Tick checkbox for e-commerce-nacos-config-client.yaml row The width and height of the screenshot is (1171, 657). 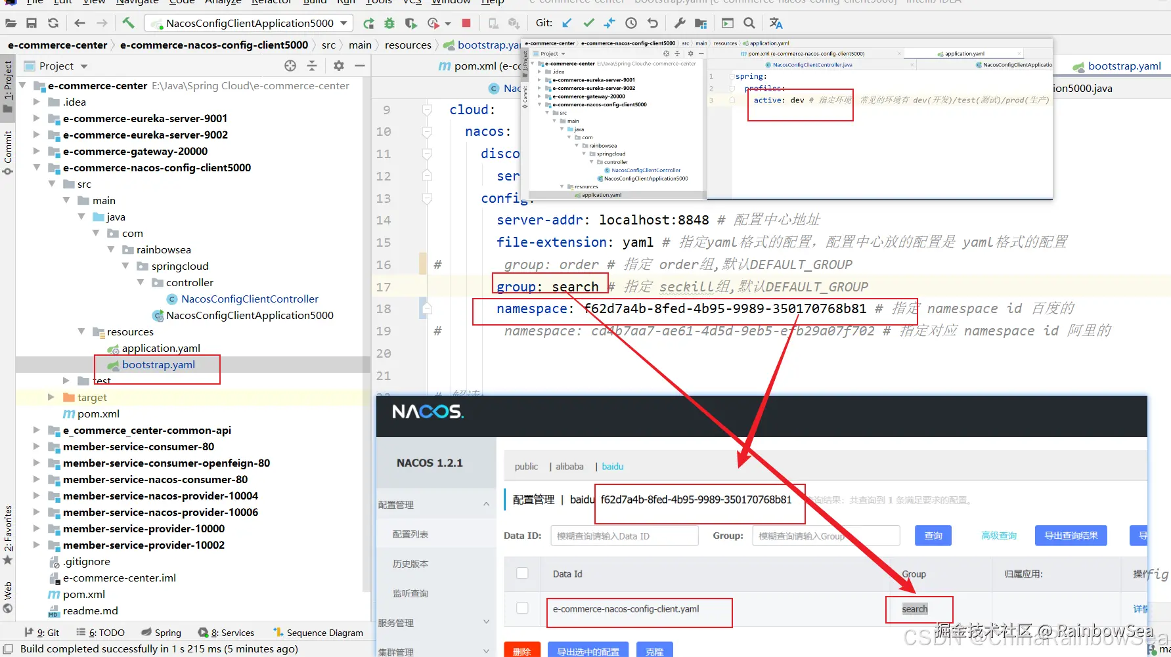(522, 608)
